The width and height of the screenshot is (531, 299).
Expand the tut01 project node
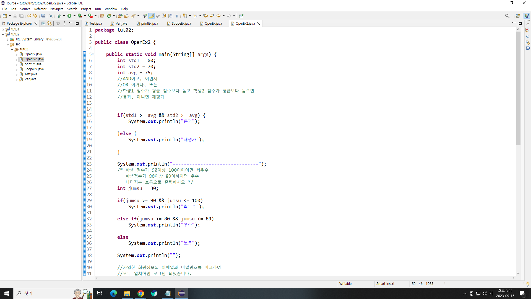3,29
